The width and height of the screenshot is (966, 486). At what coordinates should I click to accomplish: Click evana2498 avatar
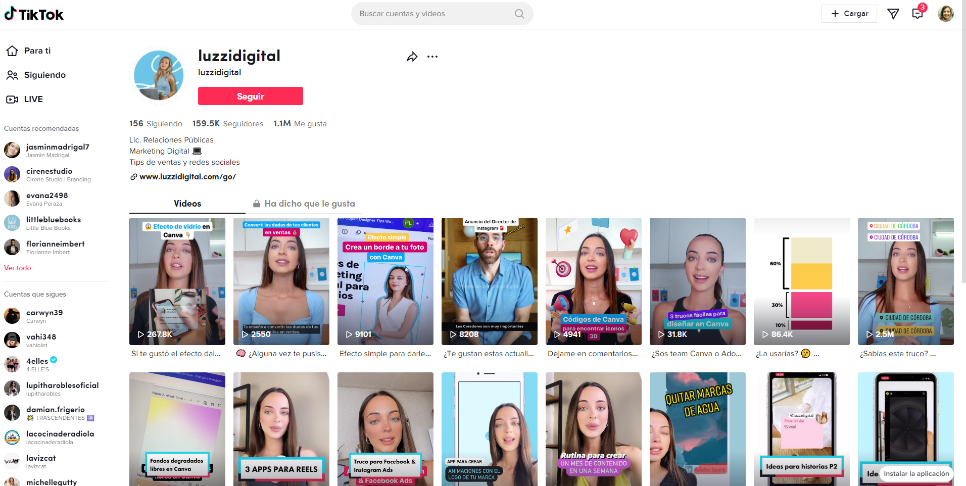(12, 199)
